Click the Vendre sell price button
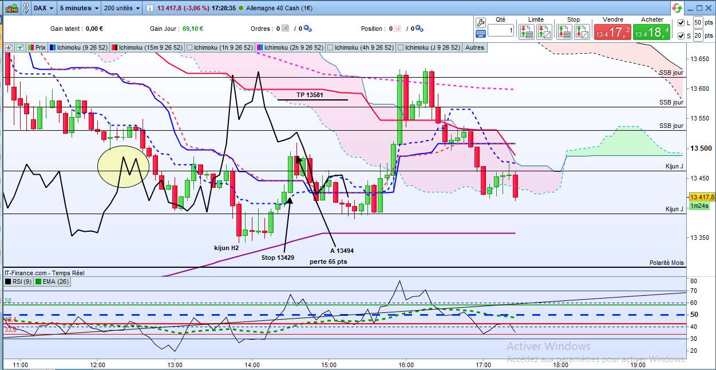The width and height of the screenshot is (716, 370). coord(612,32)
